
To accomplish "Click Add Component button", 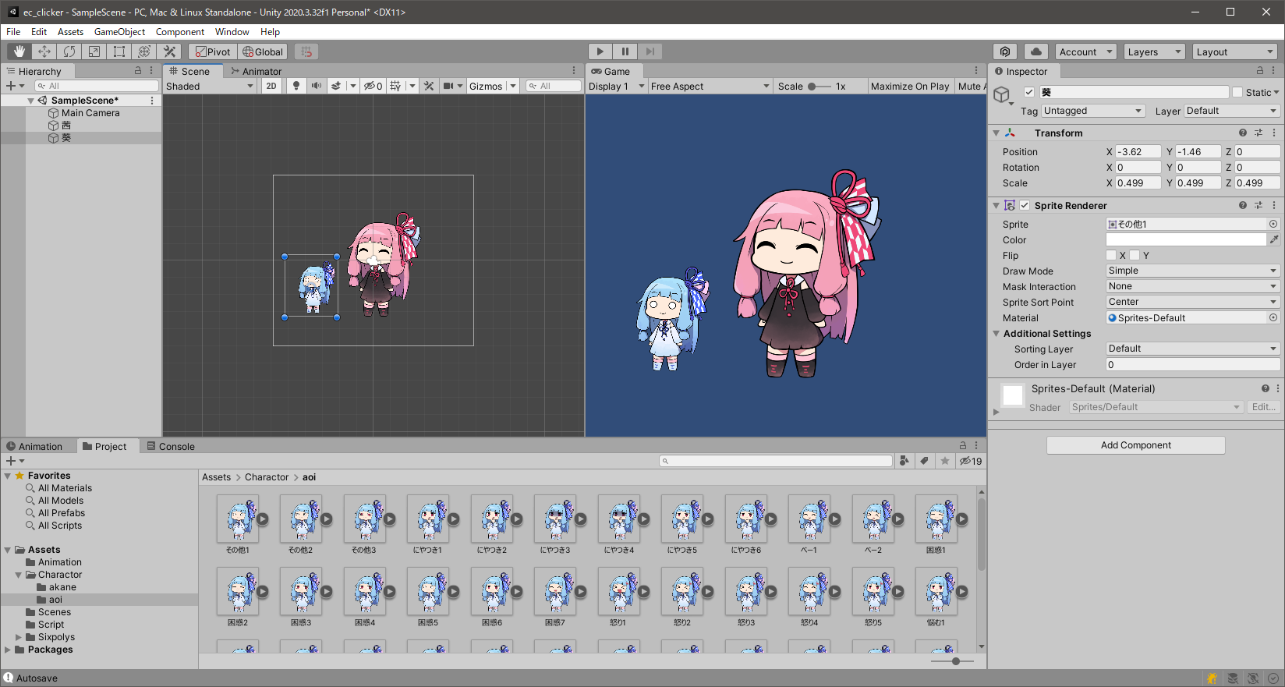I will click(1136, 445).
